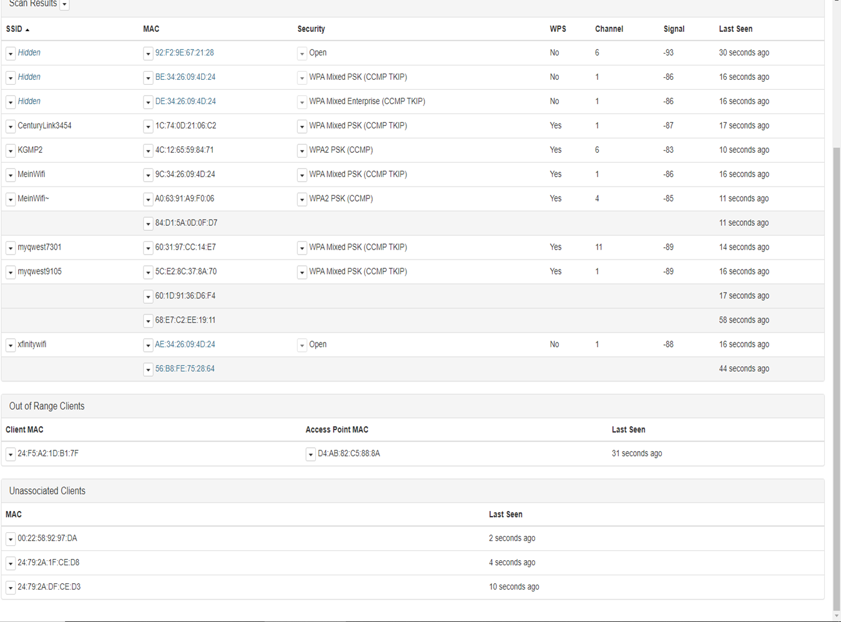Select the myqwest9105 SSID text
The width and height of the screenshot is (841, 622).
coord(39,272)
